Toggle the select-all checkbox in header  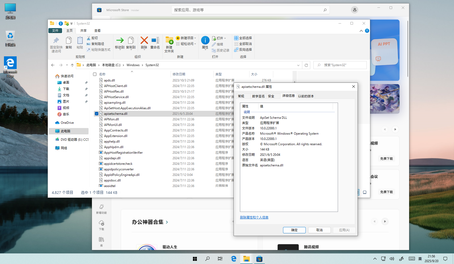point(95,74)
